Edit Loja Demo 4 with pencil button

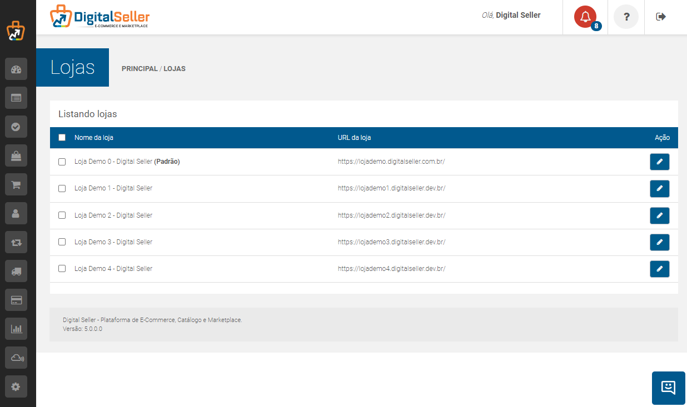coord(660,269)
